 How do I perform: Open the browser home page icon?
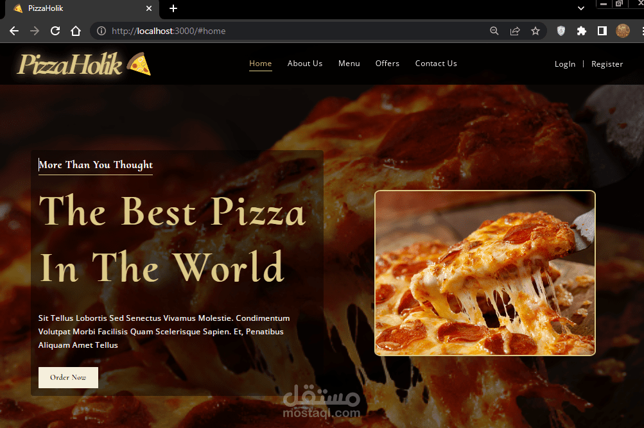[x=75, y=30]
